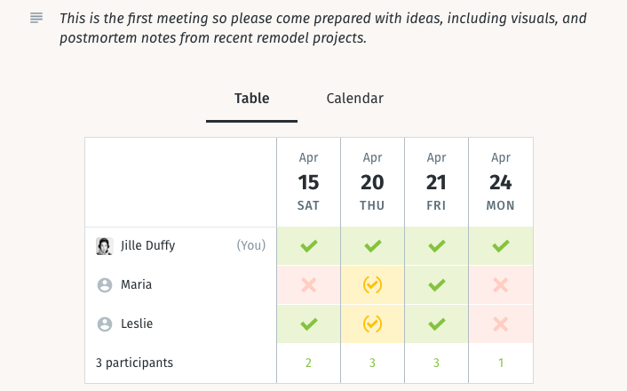Toggle Jille Duffy's checkmark for Apr 20
Image resolution: width=627 pixels, height=391 pixels.
373,246
